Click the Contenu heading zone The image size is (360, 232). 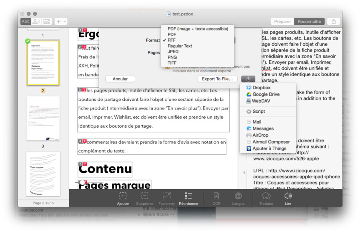(x=105, y=170)
